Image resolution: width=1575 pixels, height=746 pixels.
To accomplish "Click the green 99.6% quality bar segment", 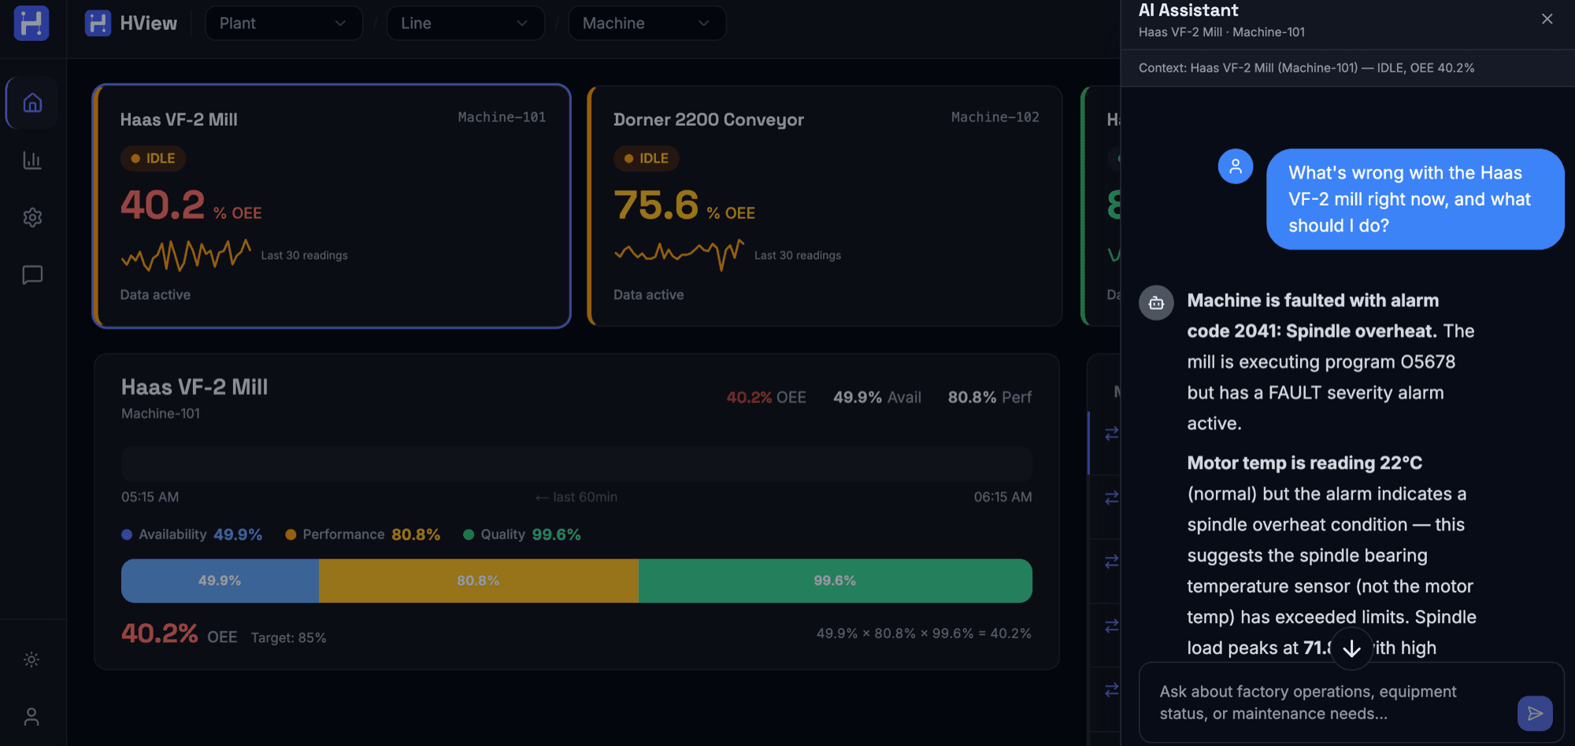I will 835,581.
